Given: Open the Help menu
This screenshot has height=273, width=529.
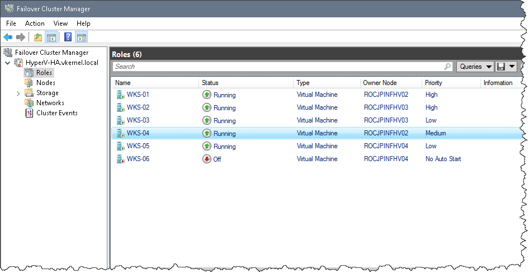Looking at the screenshot, I should (83, 23).
